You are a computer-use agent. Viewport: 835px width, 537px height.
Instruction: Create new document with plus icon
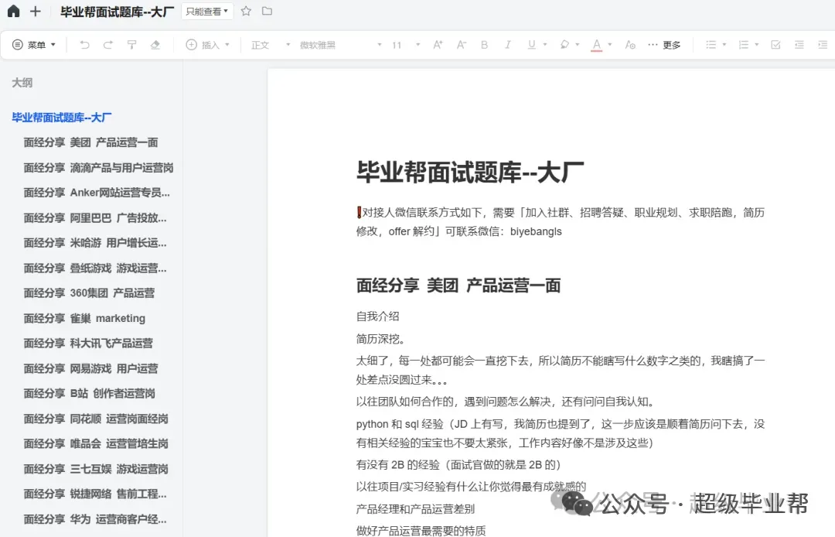click(35, 11)
